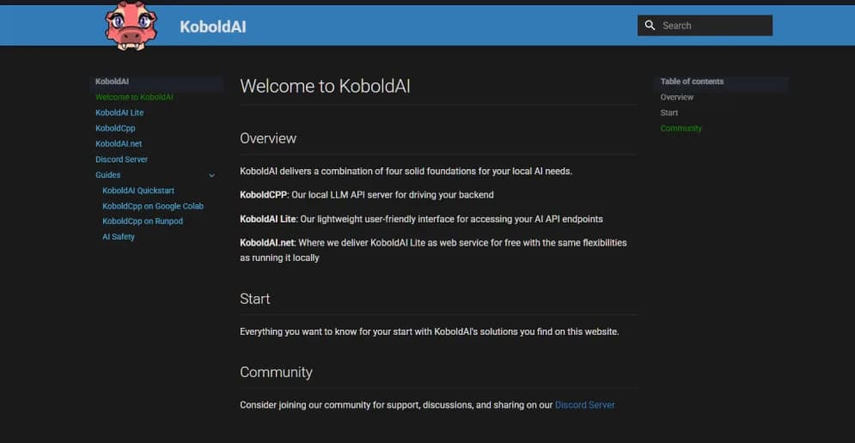Click the KoboldAI sidebar section heading

coord(113,82)
